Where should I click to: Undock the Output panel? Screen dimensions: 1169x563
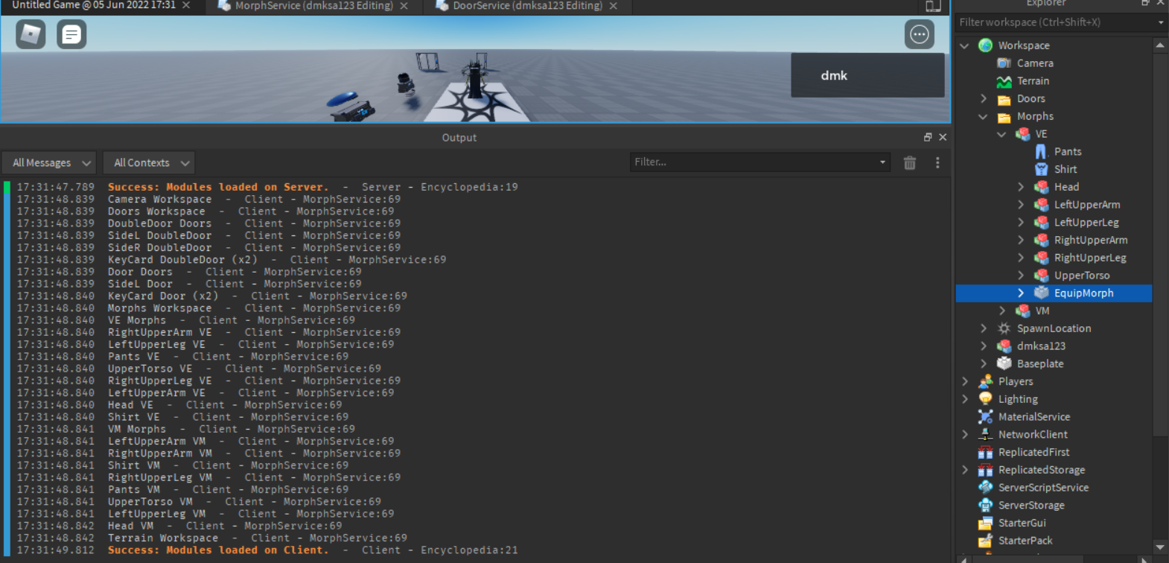928,137
